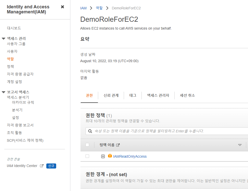Open 대시보드 in the sidebar
Viewport: 248px width, 191px height.
(x=14, y=28)
